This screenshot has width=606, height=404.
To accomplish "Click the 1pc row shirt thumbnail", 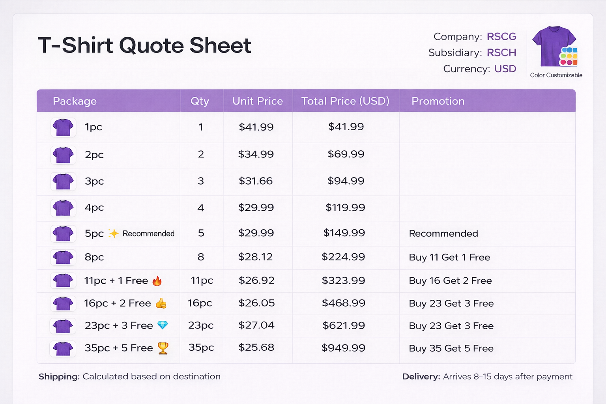I will (x=63, y=127).
